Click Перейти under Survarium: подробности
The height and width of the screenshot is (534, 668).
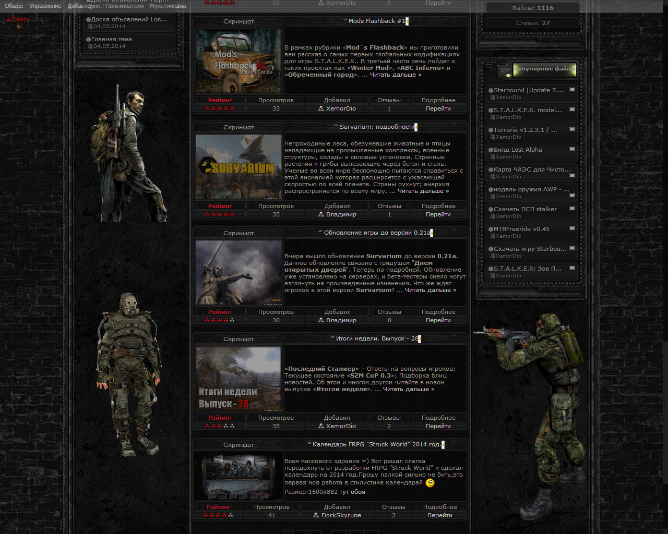point(438,214)
